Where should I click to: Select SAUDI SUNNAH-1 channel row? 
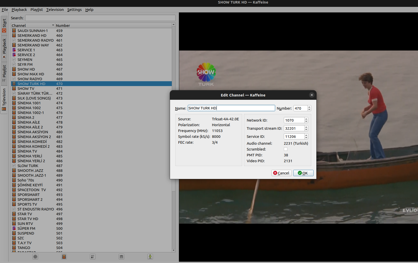pyautogui.click(x=91, y=30)
